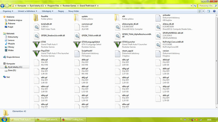218x122 pixels.
Task: Select the GTA5 application icon
Action: tap(36, 44)
